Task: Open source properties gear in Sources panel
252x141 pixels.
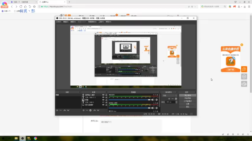Action: (90, 110)
